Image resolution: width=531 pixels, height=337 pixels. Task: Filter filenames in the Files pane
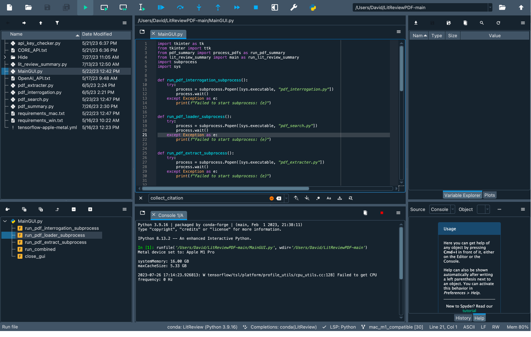[57, 23]
